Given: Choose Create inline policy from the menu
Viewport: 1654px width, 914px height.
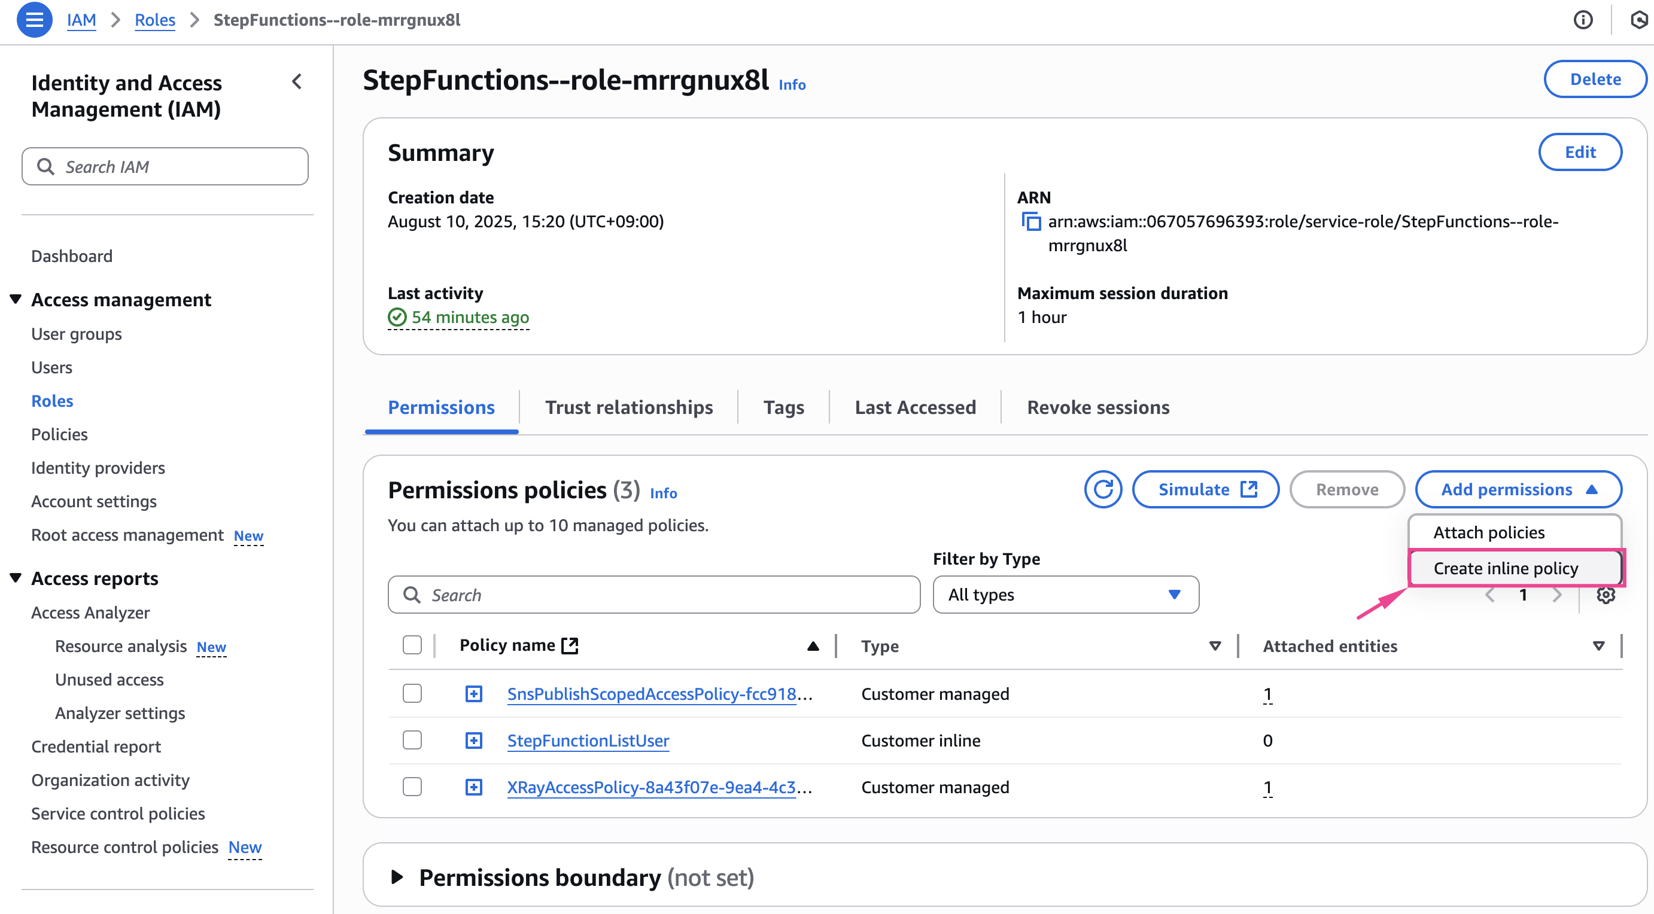Looking at the screenshot, I should tap(1515, 568).
